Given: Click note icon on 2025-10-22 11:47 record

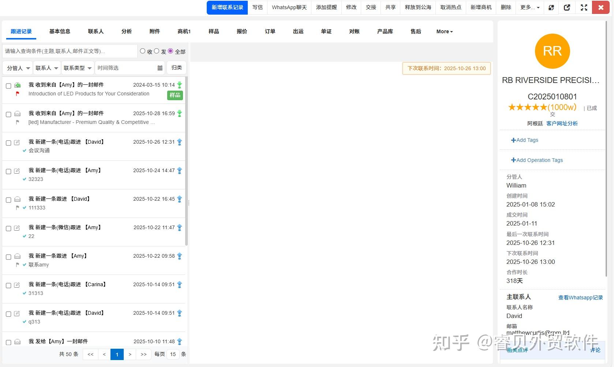Looking at the screenshot, I should click(17, 228).
